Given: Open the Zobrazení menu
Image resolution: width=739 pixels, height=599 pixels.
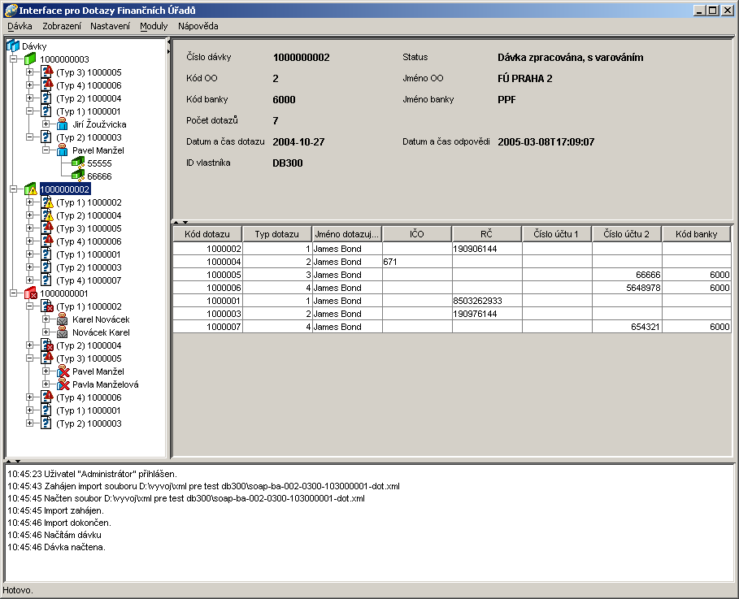Looking at the screenshot, I should [62, 26].
